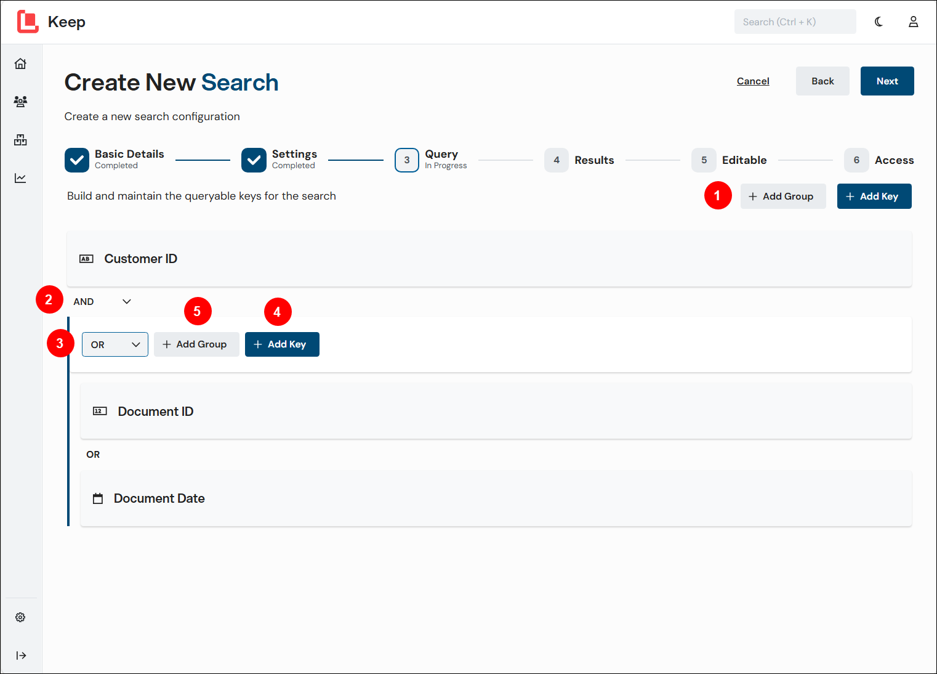The width and height of the screenshot is (937, 674).
Task: Open the user profile icon
Action: [914, 22]
